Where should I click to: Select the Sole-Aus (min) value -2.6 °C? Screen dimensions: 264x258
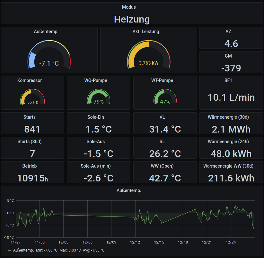[x=99, y=178]
